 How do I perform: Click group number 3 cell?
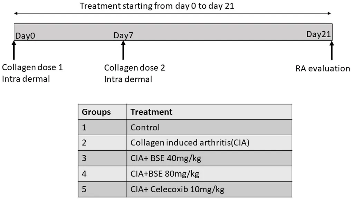84,158
